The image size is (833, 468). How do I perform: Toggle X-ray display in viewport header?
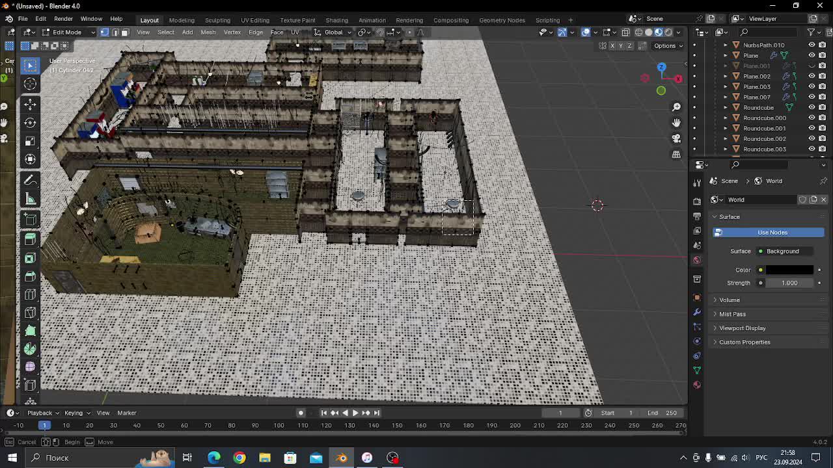pos(625,32)
